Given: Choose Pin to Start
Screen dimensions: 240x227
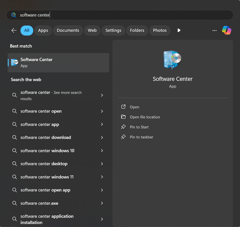Looking at the screenshot, I should (x=139, y=127).
